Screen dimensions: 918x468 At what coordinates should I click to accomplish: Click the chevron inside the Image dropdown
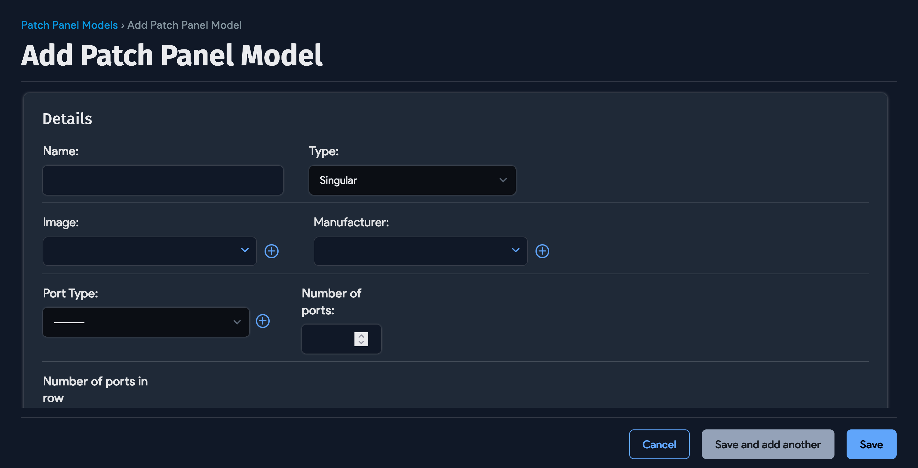click(x=244, y=251)
